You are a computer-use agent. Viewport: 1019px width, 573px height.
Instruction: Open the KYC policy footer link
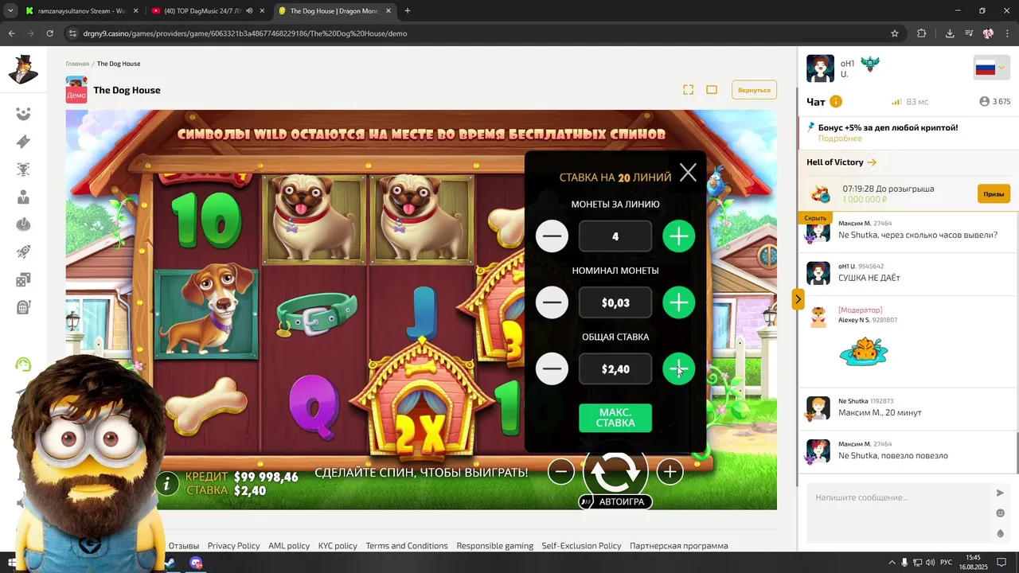(338, 546)
